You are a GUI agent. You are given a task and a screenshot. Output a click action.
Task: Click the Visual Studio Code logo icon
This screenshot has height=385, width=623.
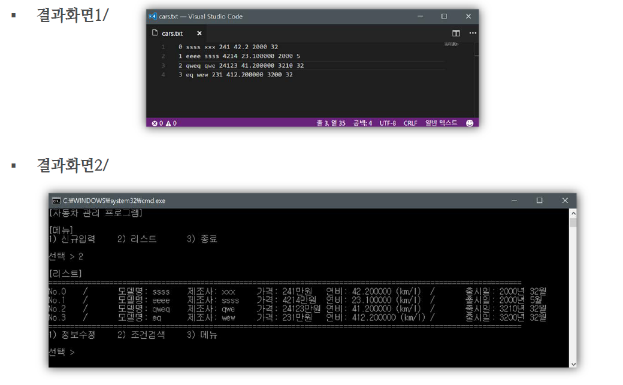(x=153, y=16)
